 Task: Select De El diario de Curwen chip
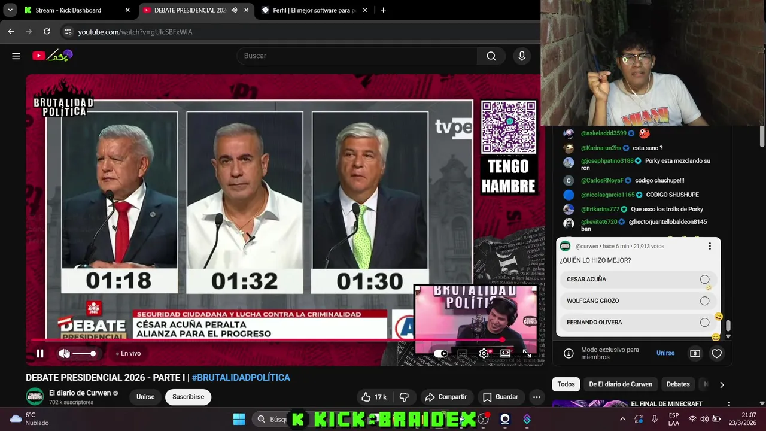pos(621,384)
